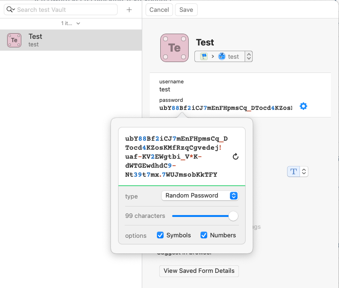
Task: Click the password field text
Action: click(x=225, y=108)
